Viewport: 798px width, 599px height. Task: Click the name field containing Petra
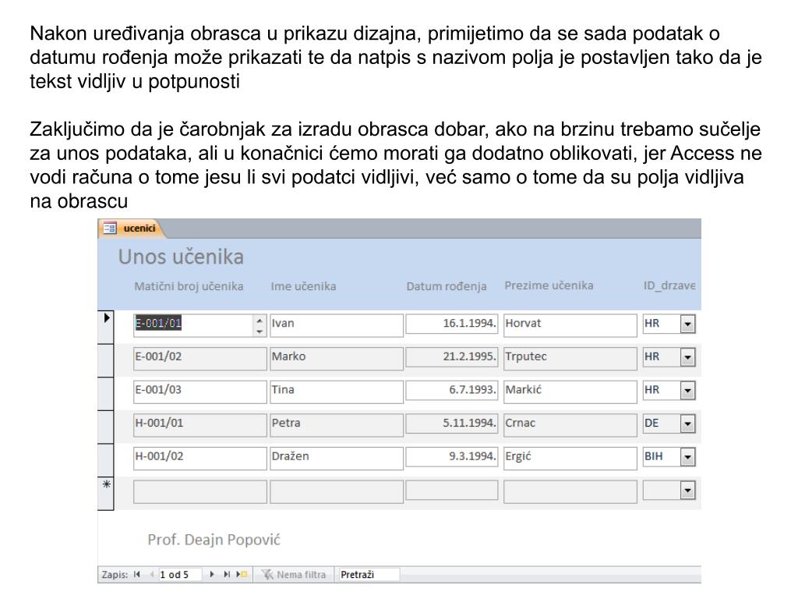[337, 425]
